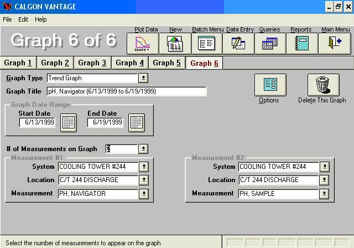
Task: Click the New graph chart icon
Action: [x=175, y=44]
